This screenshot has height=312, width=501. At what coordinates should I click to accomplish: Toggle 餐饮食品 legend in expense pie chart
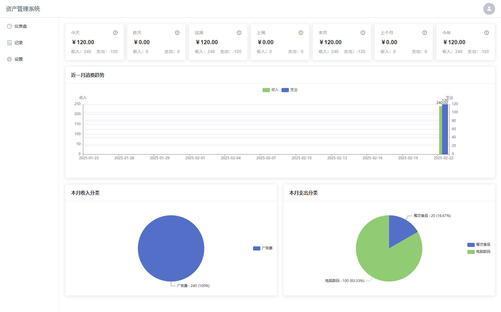479,245
